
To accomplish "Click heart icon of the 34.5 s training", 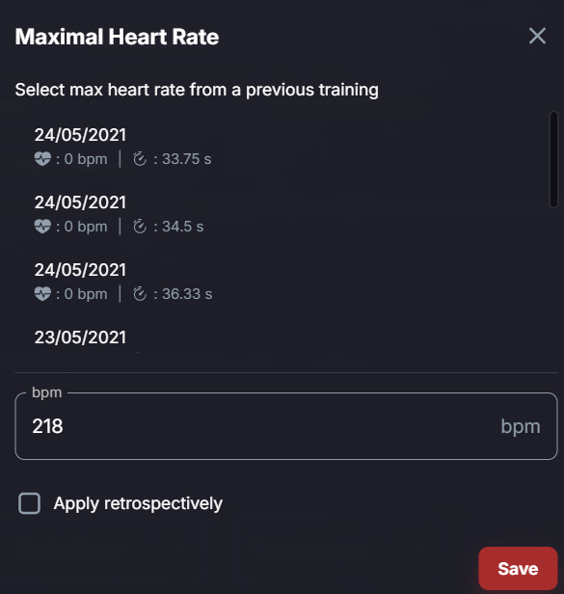I will point(42,227).
